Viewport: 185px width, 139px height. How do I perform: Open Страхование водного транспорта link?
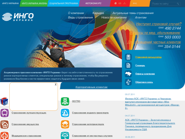(90, 113)
